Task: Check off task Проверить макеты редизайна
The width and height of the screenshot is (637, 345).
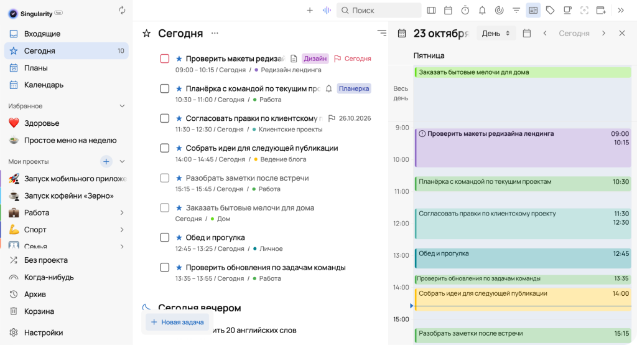Action: [164, 59]
